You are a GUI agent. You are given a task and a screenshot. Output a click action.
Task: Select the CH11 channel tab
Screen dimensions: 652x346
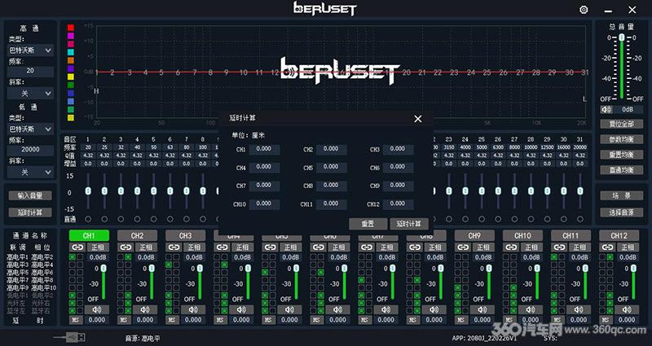(x=571, y=235)
